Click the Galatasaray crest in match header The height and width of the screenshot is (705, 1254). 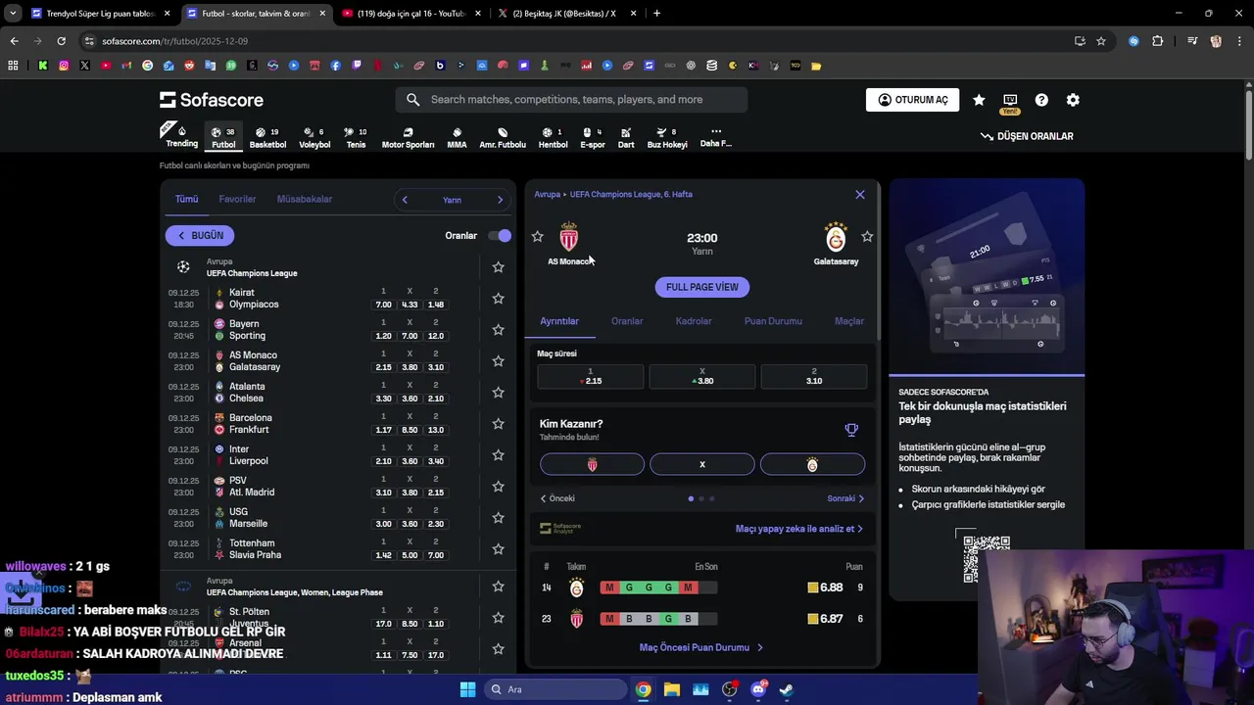(x=836, y=237)
